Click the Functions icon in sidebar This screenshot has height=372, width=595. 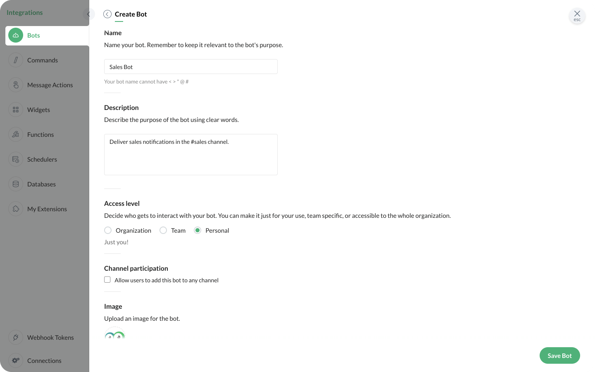(16, 135)
